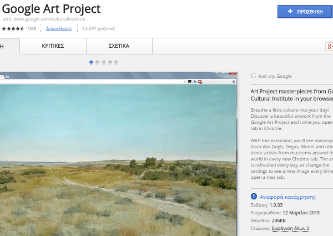The height and width of the screenshot is (236, 333).
Task: Select the third carousel dot
Action: (x=104, y=62)
